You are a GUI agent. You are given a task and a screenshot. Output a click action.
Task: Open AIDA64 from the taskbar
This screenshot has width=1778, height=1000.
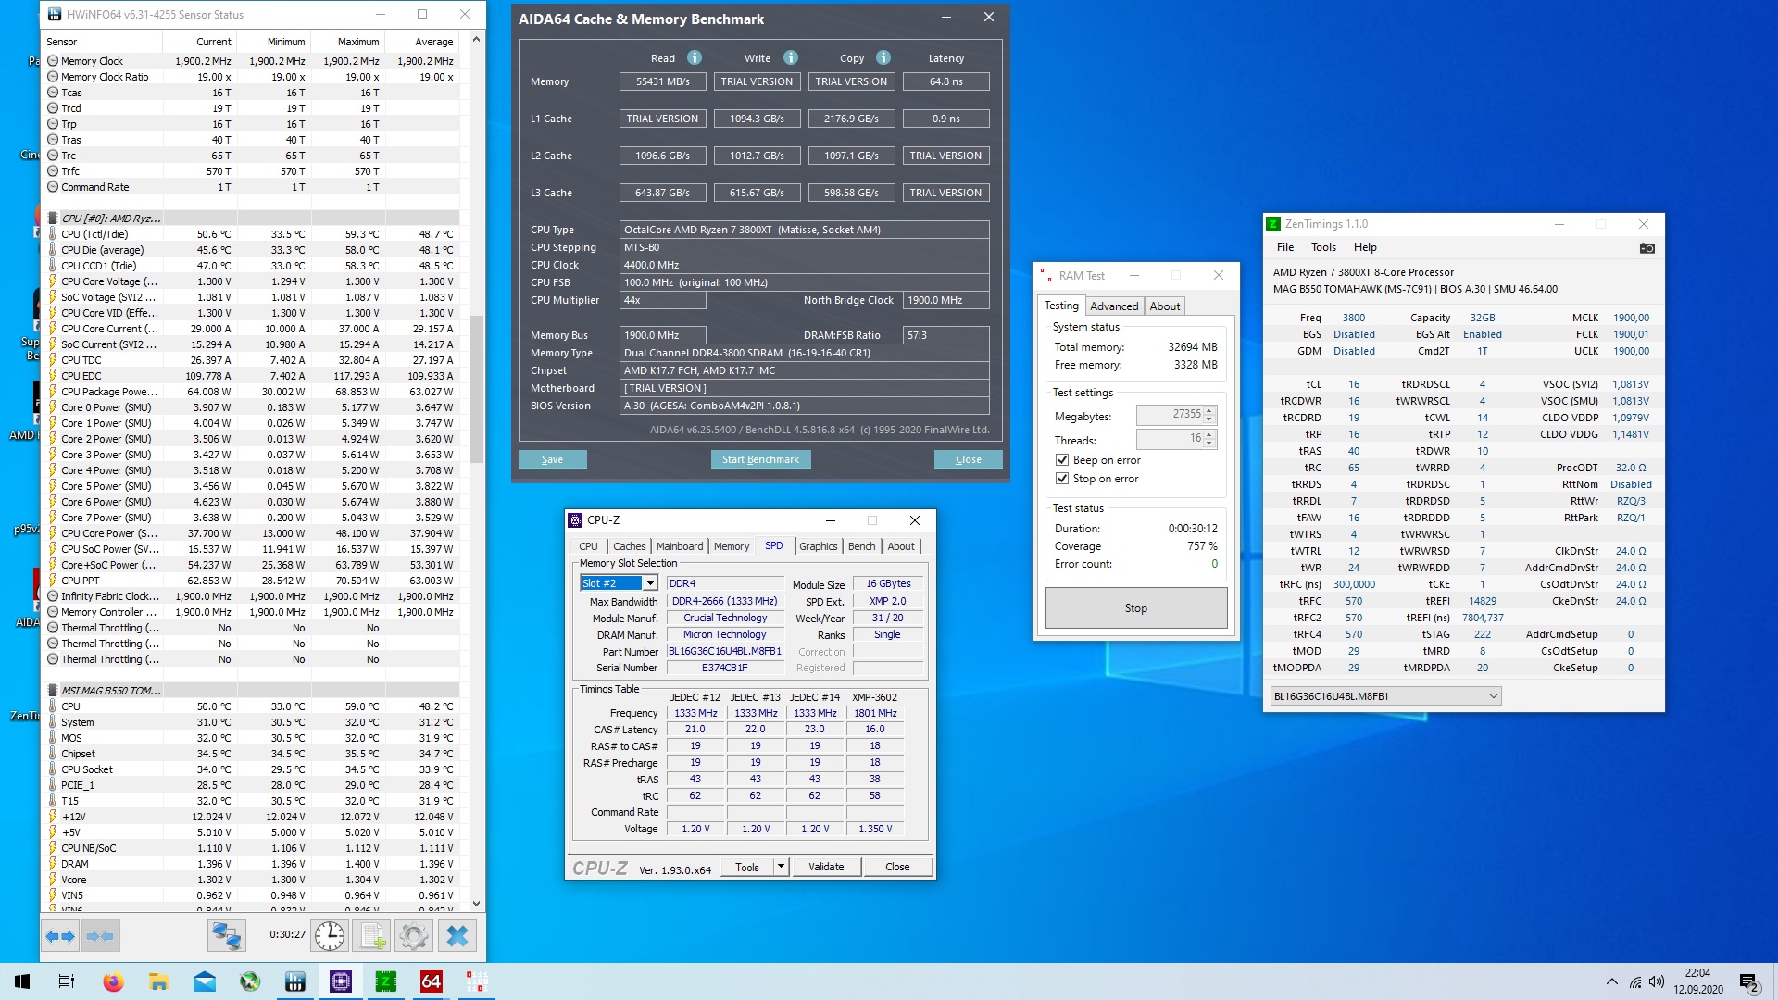coord(432,981)
